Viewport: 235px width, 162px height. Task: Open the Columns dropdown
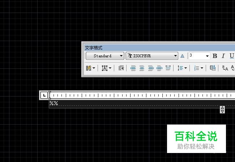click(x=90, y=68)
